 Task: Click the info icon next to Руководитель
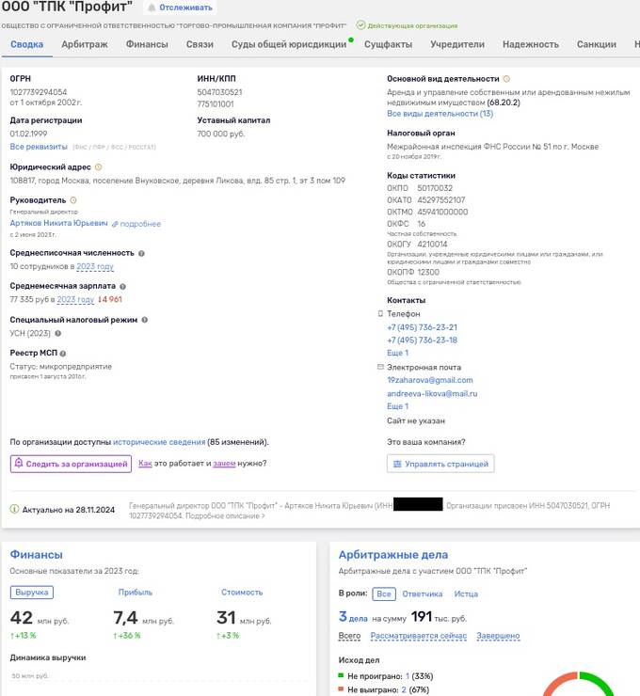[73, 200]
